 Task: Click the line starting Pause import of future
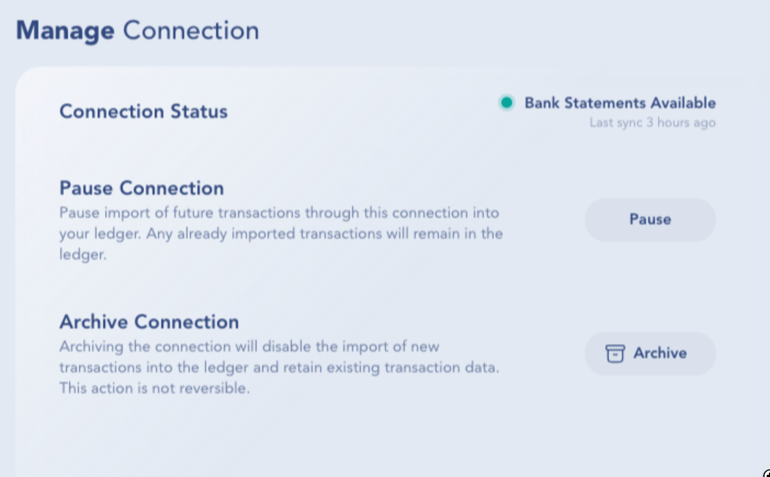coord(279,213)
